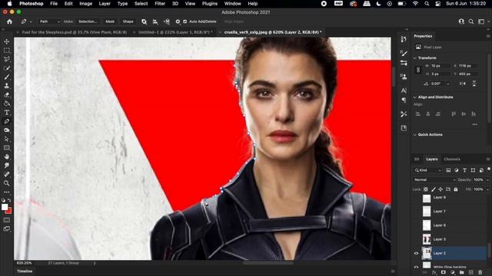The image size is (492, 276).
Task: Delete layer with the trash icon
Action: tap(480, 273)
